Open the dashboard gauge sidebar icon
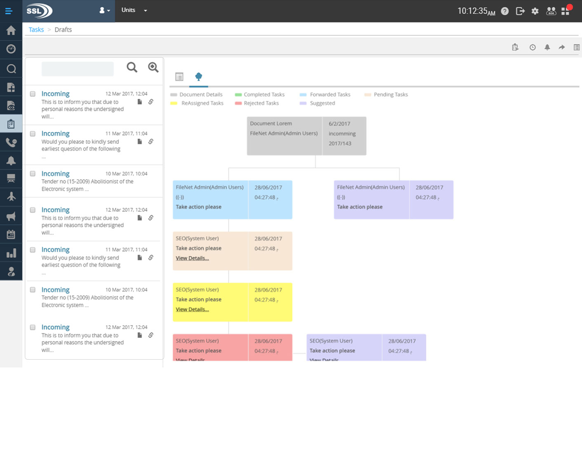This screenshot has height=461, width=582. pos(11,49)
